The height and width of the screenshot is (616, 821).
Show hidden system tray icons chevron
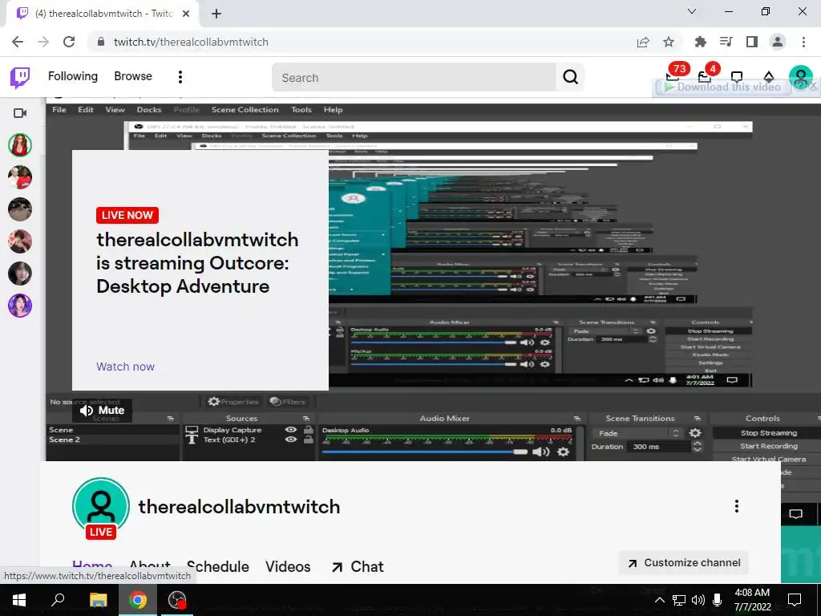coord(660,600)
